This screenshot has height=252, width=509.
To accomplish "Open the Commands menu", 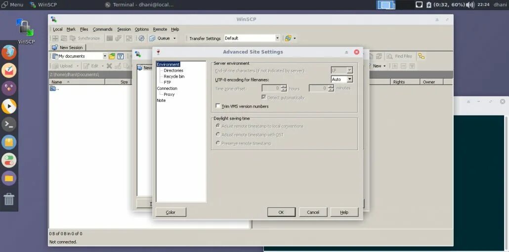I will pyautogui.click(x=103, y=29).
